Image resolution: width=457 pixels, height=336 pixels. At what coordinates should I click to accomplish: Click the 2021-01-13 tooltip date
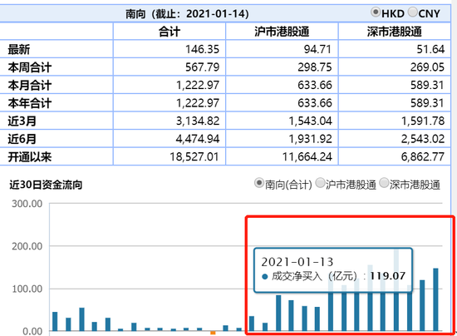click(297, 262)
